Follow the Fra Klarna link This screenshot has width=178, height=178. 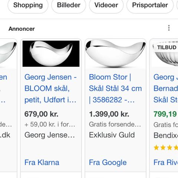[42, 162]
